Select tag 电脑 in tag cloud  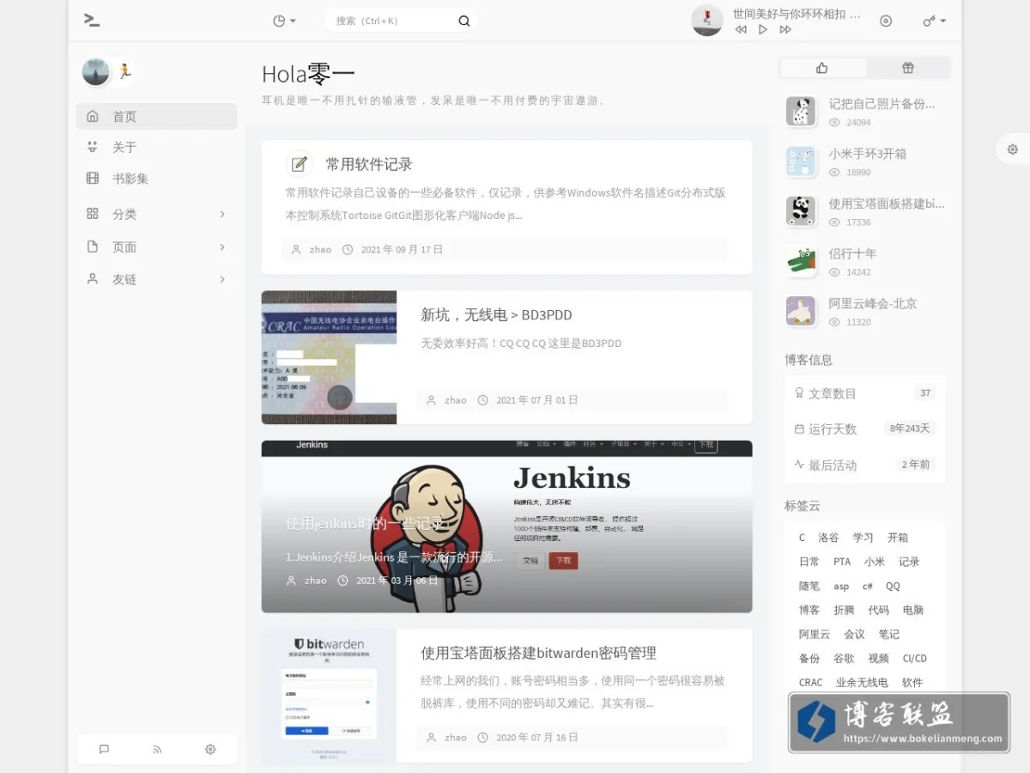pos(913,610)
